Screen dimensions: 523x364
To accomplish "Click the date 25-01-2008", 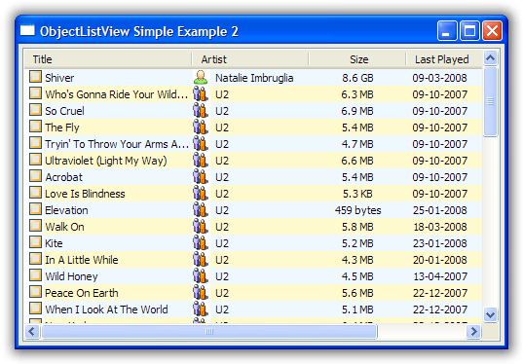I will click(439, 210).
